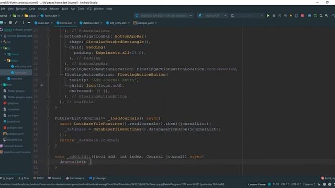Click the Project Structure icon in toolbar

click(x=309, y=16)
